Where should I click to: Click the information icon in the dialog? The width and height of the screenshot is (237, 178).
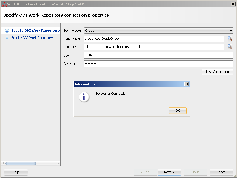click(84, 97)
